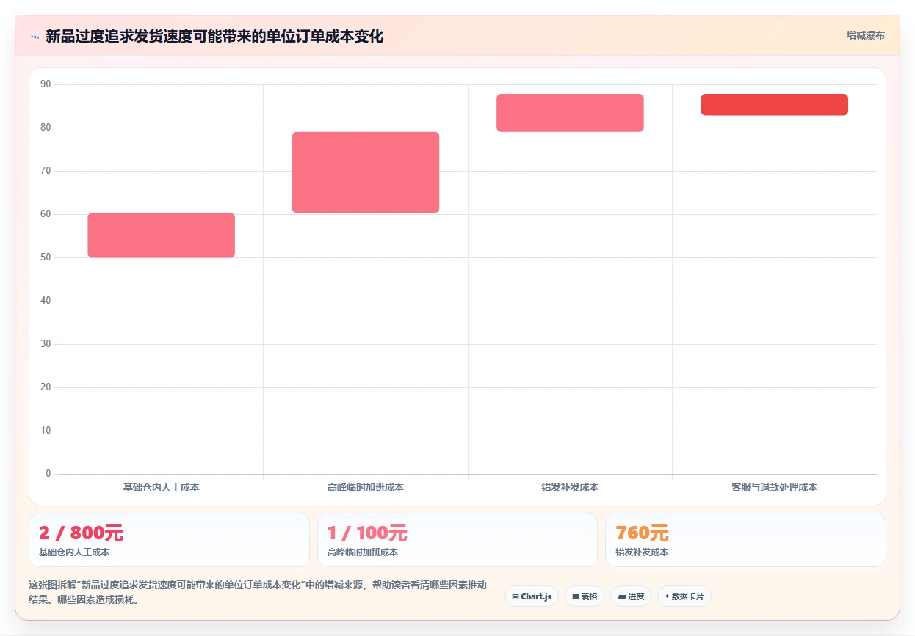Click the 2 / 800元 data card
The width and height of the screenshot is (915, 636).
(169, 540)
